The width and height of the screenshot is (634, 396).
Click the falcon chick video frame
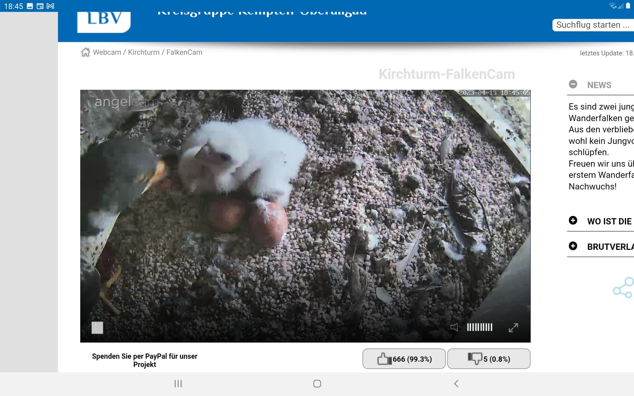pos(305,216)
